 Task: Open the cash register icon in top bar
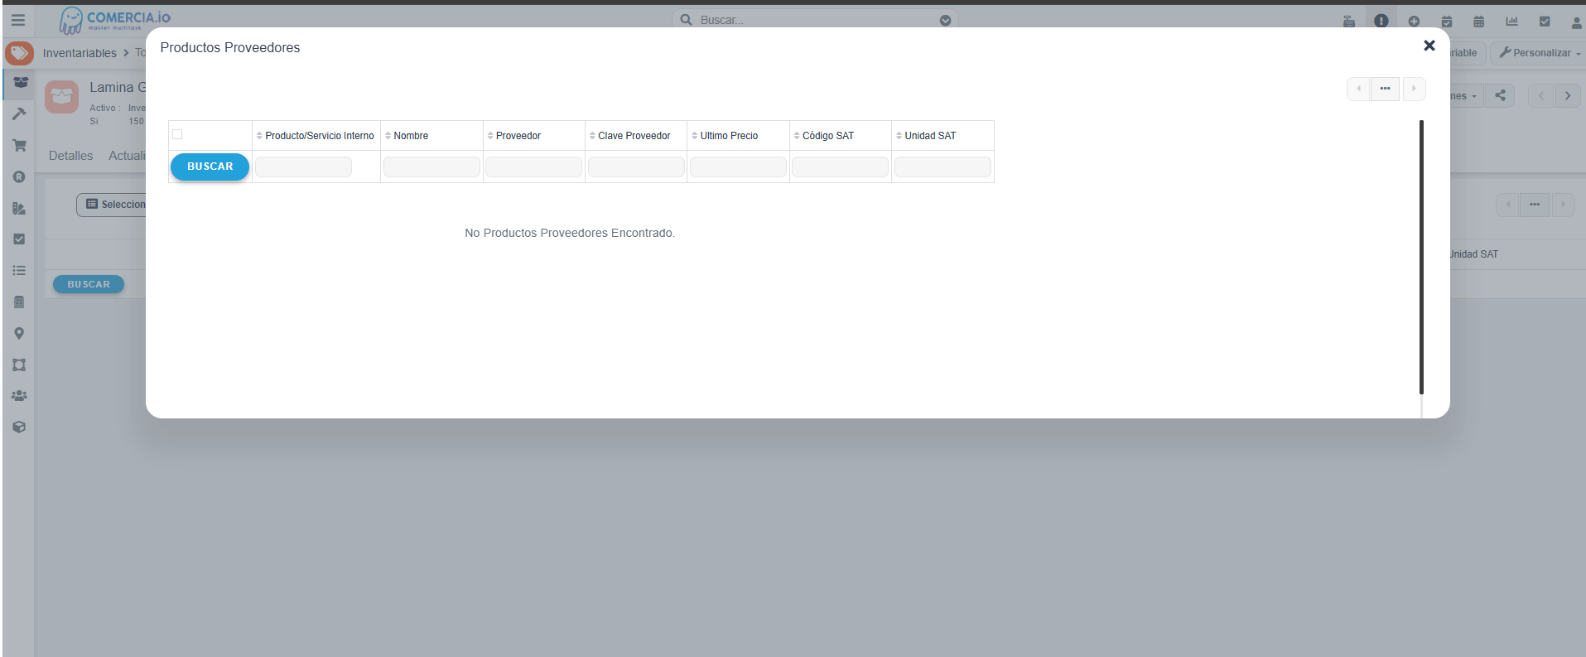pos(1349,21)
